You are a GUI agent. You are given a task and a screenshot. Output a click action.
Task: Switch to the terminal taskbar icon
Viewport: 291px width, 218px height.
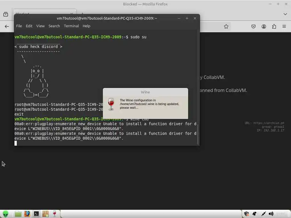(36, 214)
